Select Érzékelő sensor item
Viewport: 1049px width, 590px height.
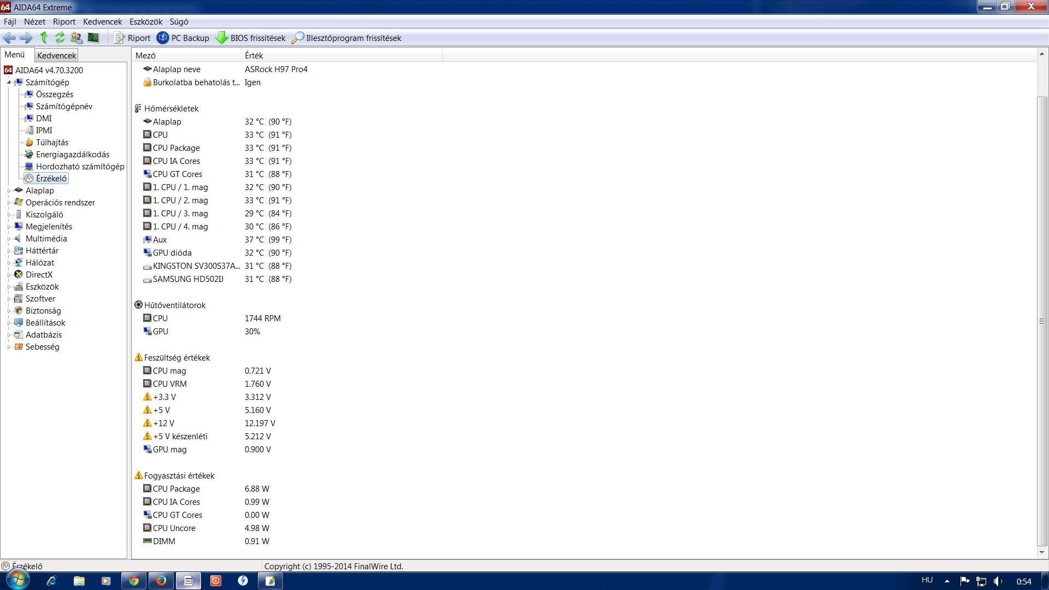point(51,179)
